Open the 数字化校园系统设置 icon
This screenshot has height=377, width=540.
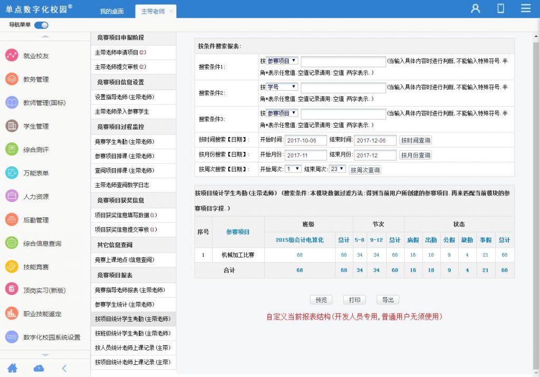pyautogui.click(x=12, y=337)
